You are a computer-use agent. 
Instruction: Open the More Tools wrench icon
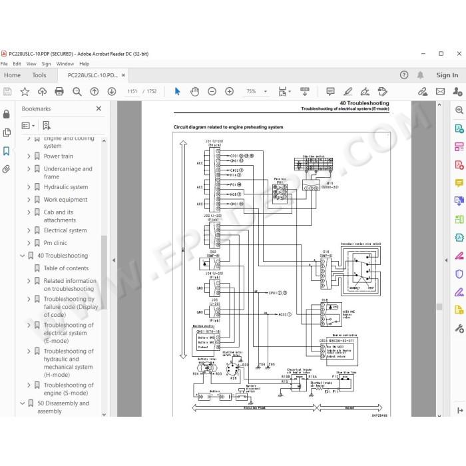[459, 328]
